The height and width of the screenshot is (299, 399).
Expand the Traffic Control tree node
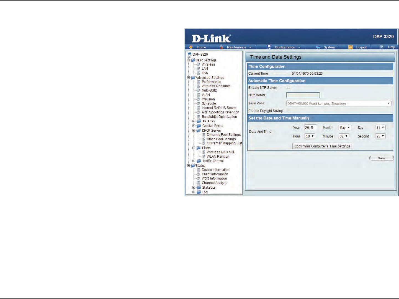(194, 161)
